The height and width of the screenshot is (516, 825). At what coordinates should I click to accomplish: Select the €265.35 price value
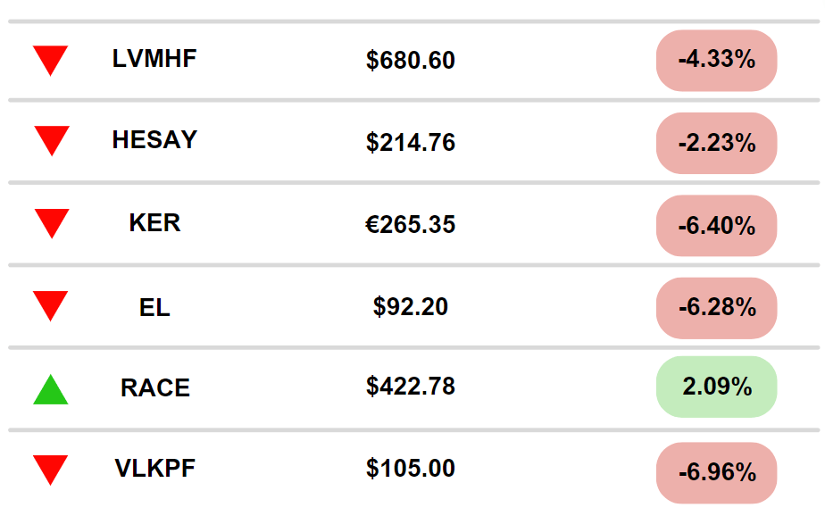411,225
